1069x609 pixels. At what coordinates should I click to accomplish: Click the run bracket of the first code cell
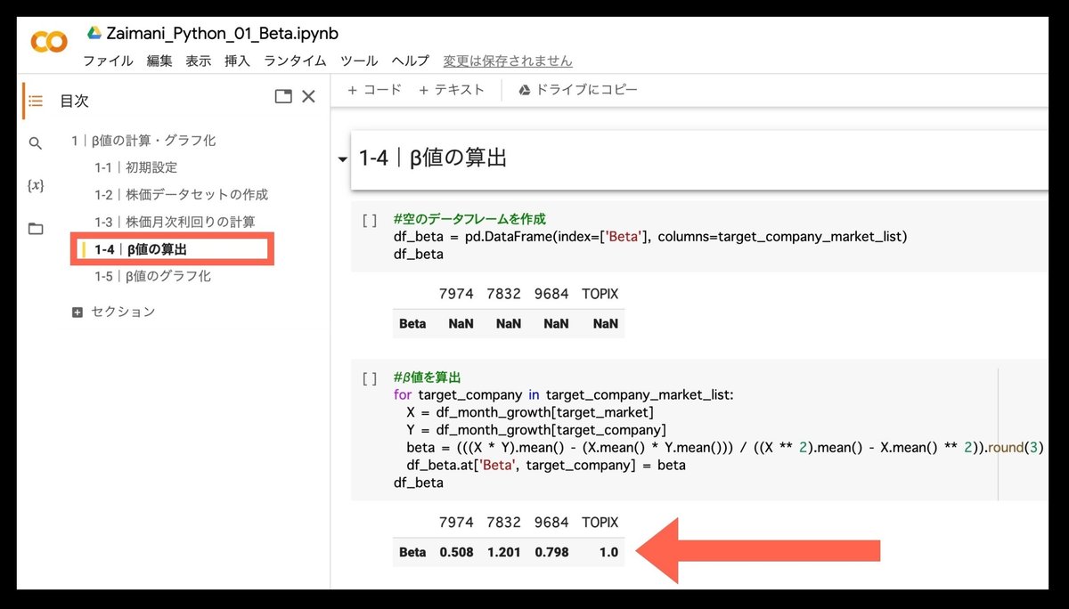click(x=370, y=220)
